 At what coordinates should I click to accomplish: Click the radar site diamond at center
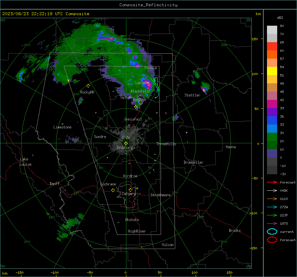click(x=126, y=144)
